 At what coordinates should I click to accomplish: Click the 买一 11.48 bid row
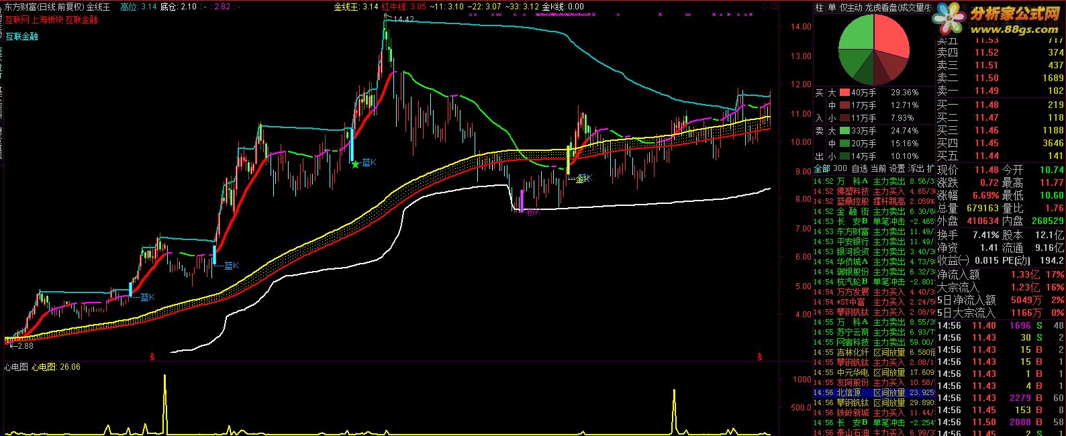(x=1000, y=105)
